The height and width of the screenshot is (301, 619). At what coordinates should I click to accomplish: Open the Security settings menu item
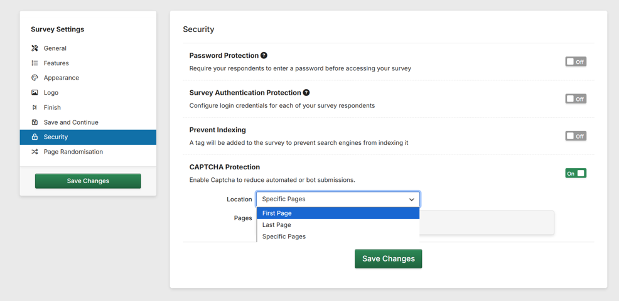click(88, 137)
